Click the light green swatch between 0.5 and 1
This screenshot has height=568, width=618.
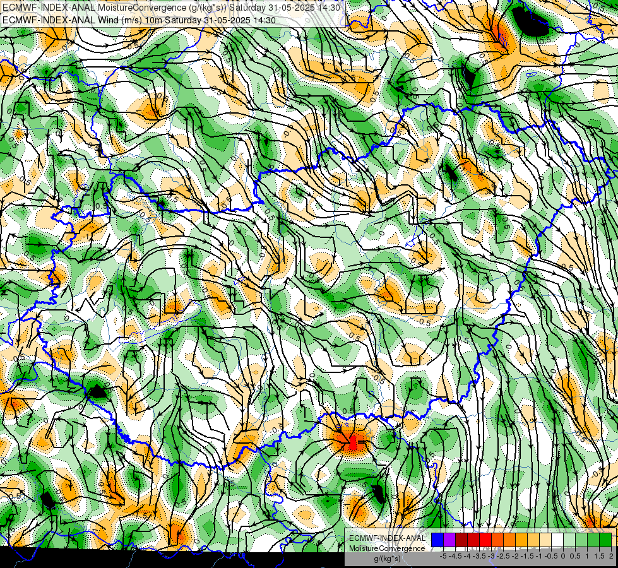coord(582,540)
